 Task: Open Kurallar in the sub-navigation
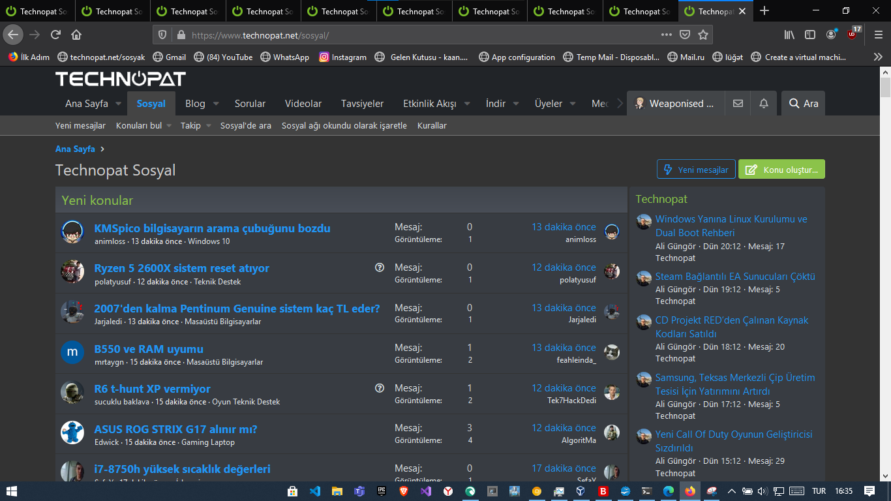coord(432,125)
